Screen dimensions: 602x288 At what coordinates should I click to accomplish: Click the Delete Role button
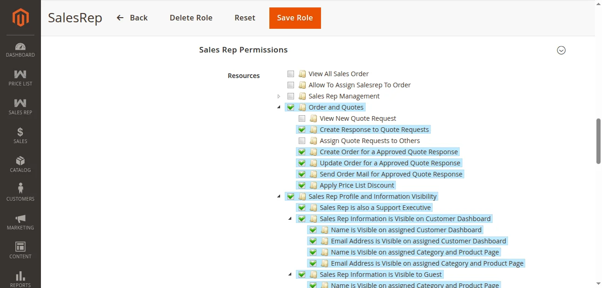pos(191,18)
